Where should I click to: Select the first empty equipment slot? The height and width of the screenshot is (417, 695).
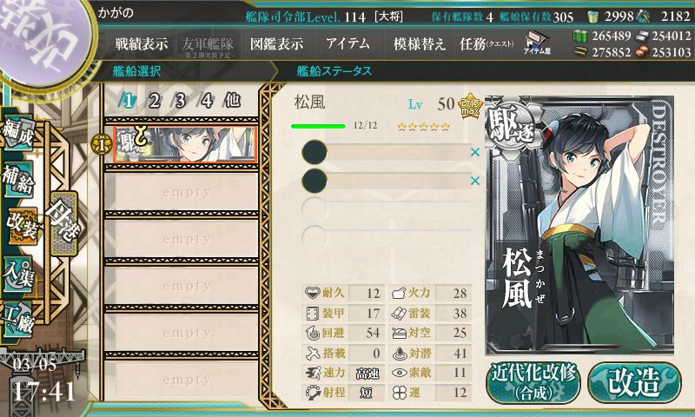387,152
